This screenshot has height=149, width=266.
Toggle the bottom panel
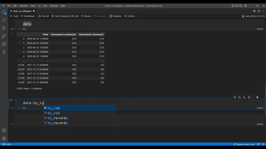(236, 5)
